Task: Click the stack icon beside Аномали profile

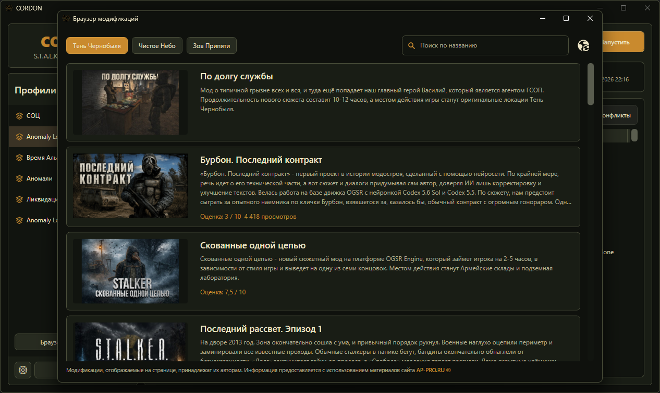Action: (x=19, y=178)
